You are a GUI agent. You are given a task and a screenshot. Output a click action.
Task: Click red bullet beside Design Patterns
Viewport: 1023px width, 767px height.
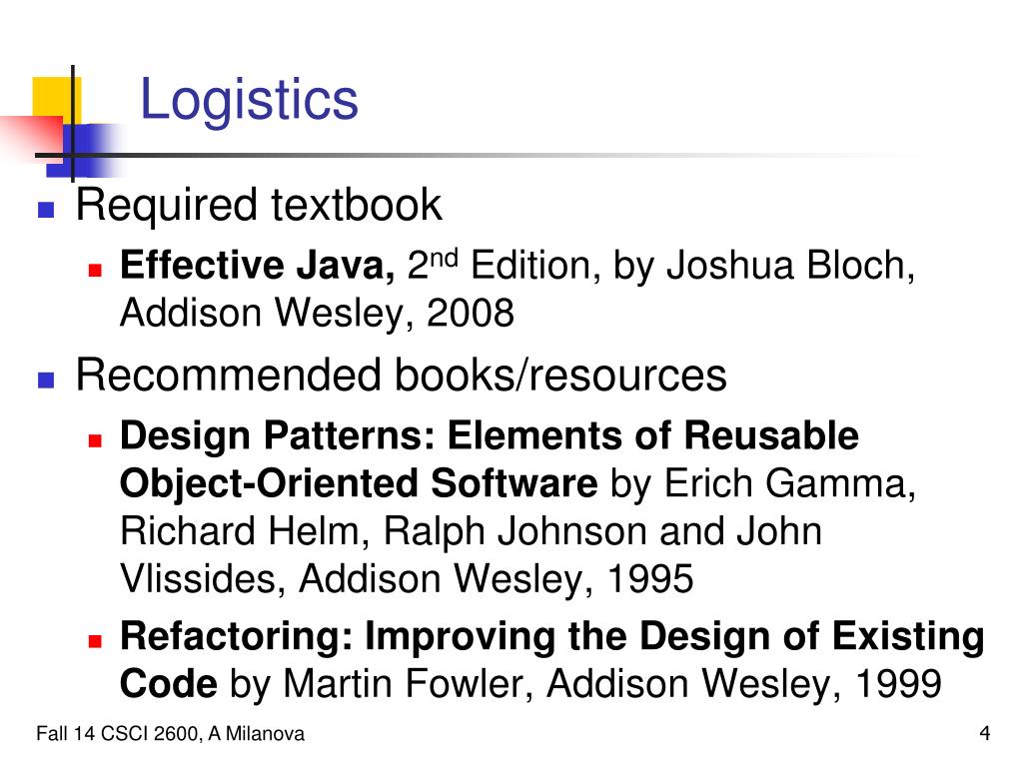(95, 440)
